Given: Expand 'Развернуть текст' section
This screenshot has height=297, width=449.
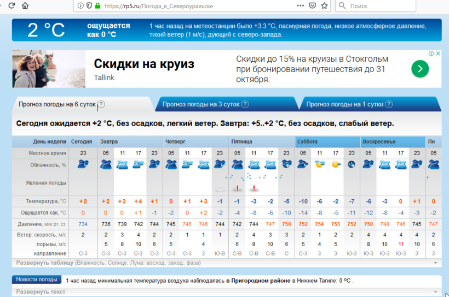Looking at the screenshot, I should tap(41, 292).
